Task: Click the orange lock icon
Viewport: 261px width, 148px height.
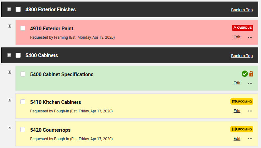Action: (x=251, y=74)
